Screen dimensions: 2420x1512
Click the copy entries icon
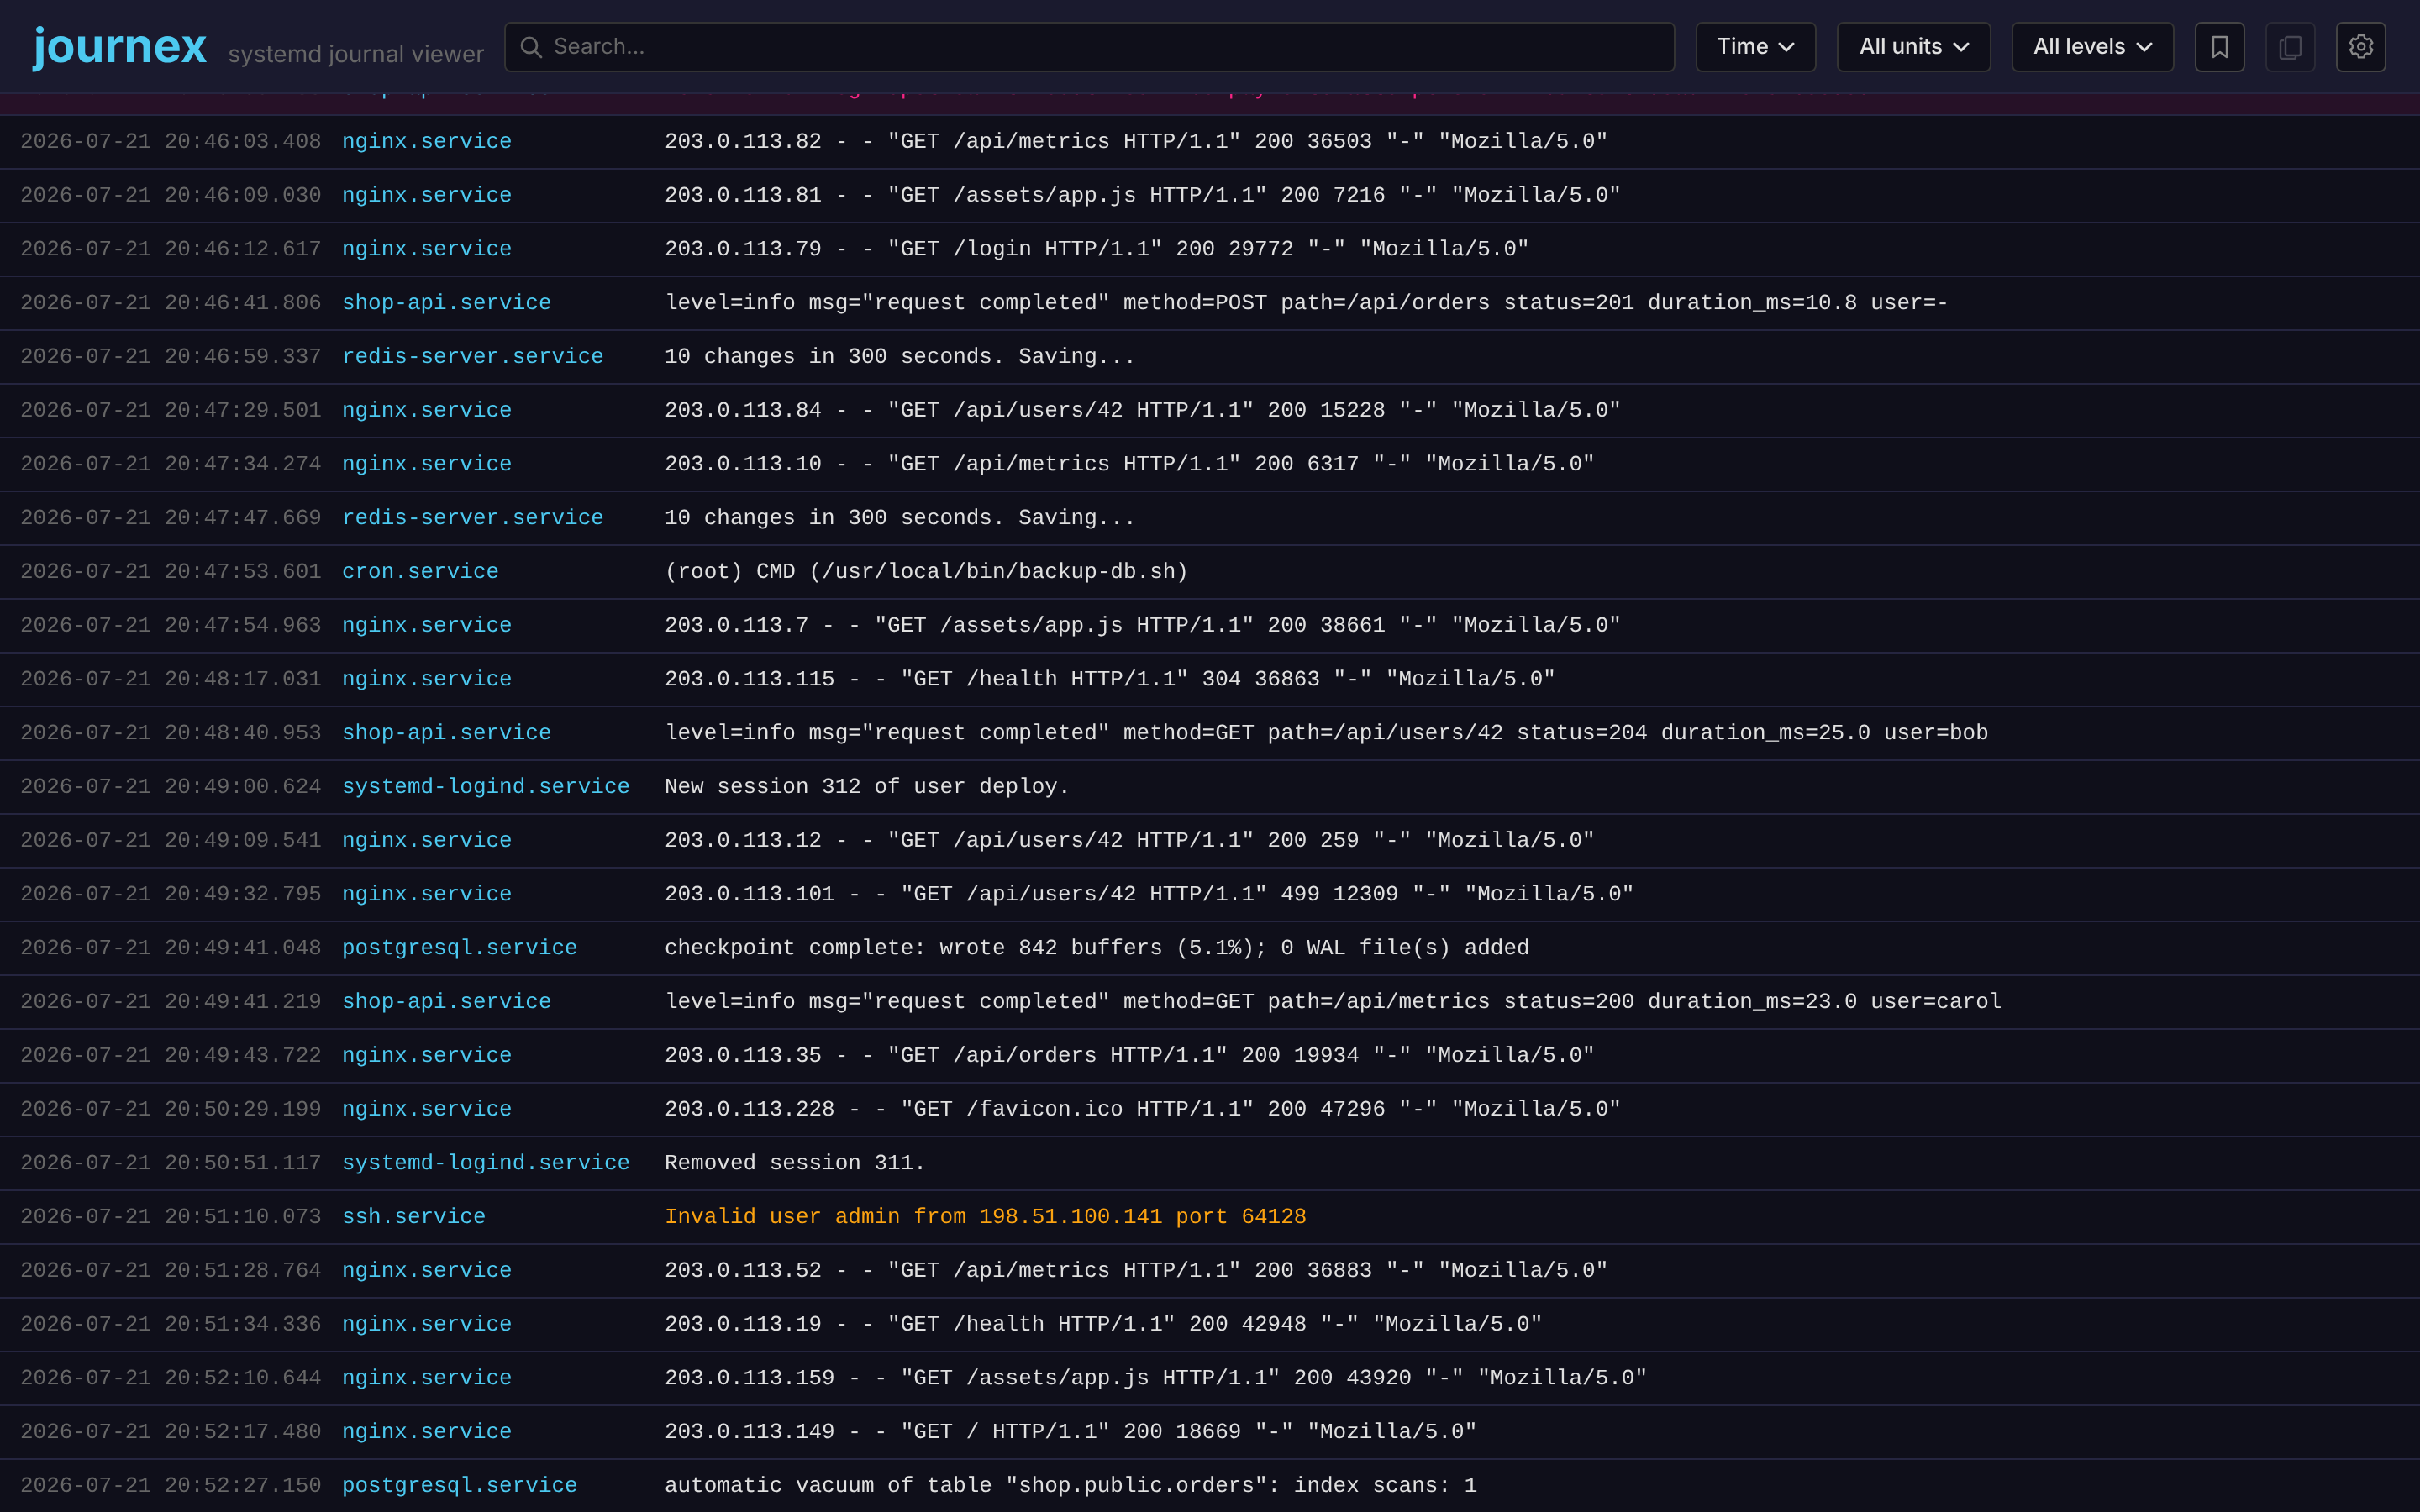2290,47
